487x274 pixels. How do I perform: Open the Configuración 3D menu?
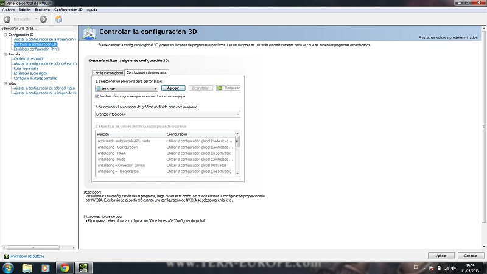point(68,10)
